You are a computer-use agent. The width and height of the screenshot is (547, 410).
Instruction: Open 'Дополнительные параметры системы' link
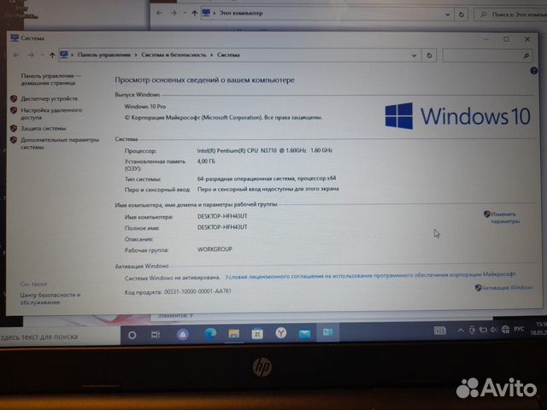pos(60,143)
